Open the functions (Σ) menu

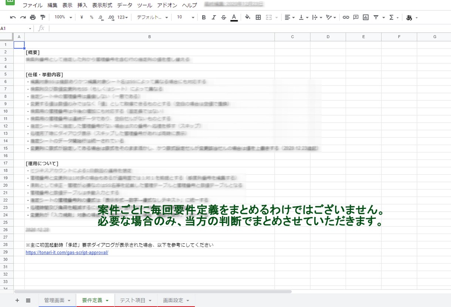point(394,17)
